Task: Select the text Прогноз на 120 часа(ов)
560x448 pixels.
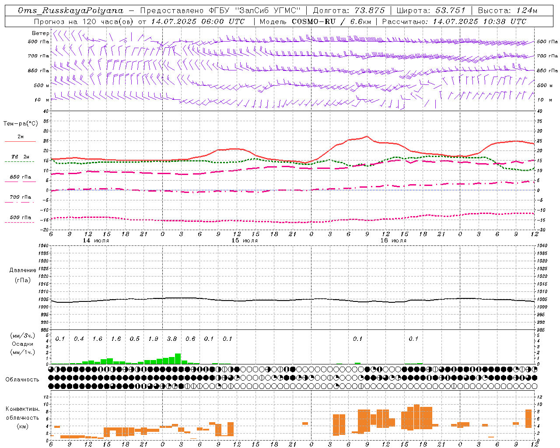Action: click(84, 21)
